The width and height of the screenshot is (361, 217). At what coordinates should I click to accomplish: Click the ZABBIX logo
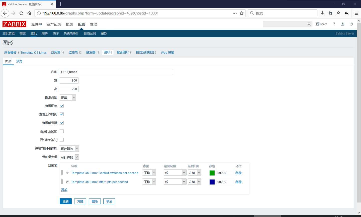click(x=14, y=24)
